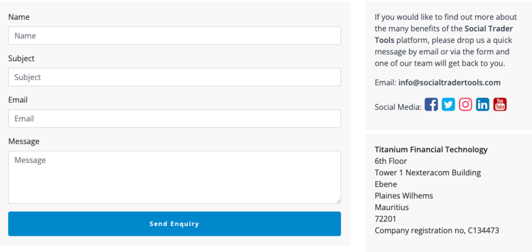
Task: Click the info@socialtradertools.com email address
Action: [x=449, y=82]
